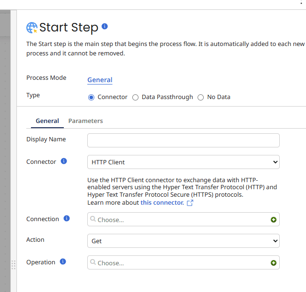Image resolution: width=306 pixels, height=292 pixels.
Task: Select the Connector type radio button
Action: click(x=92, y=97)
